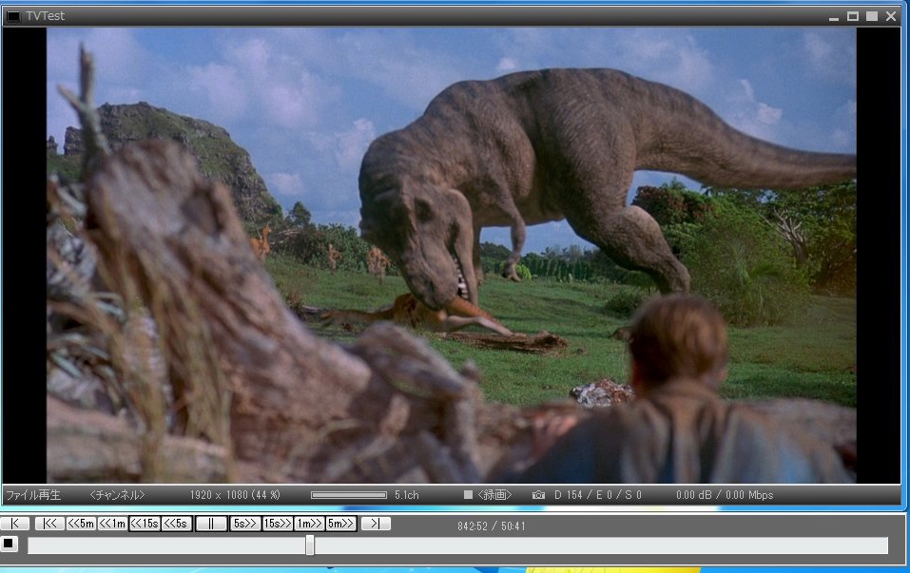Click the TVTest window icon in title bar
Screen dimensions: 910x573
pyautogui.click(x=12, y=16)
